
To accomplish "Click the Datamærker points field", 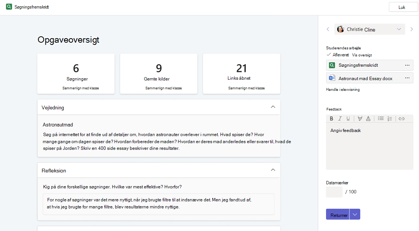I will point(334,192).
